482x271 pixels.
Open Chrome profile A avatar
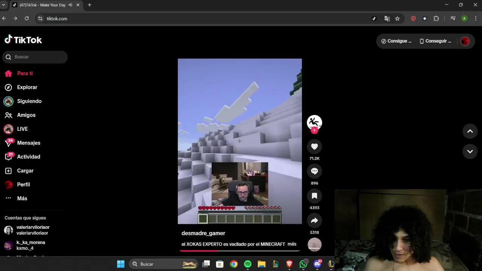click(464, 18)
